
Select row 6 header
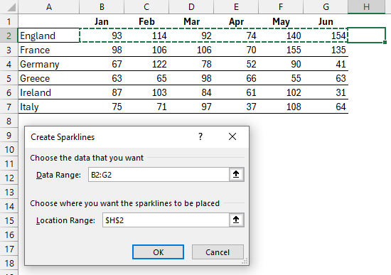click(x=9, y=92)
